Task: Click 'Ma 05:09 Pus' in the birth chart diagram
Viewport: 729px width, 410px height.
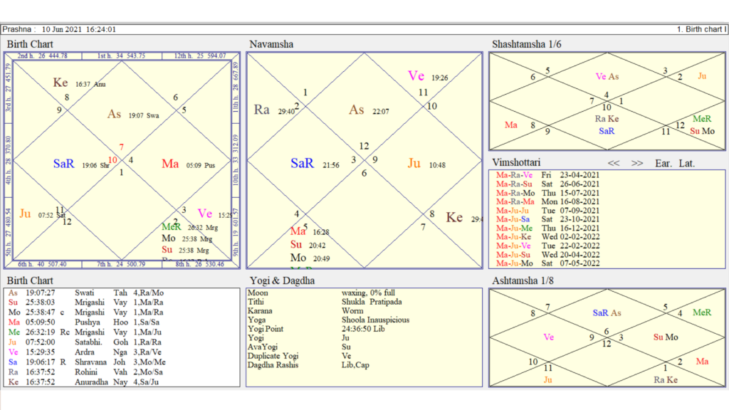Action: (x=188, y=164)
